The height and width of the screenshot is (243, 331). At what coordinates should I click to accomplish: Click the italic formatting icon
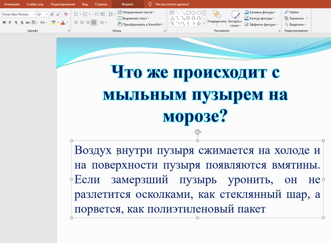[10, 22]
